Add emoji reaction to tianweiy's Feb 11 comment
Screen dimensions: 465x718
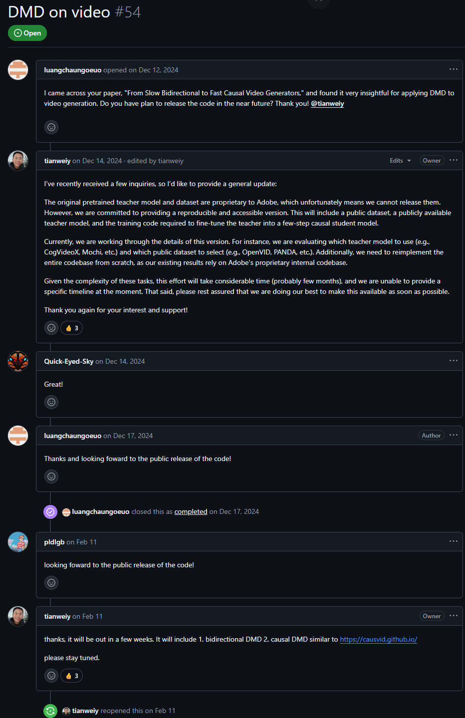pyautogui.click(x=51, y=676)
